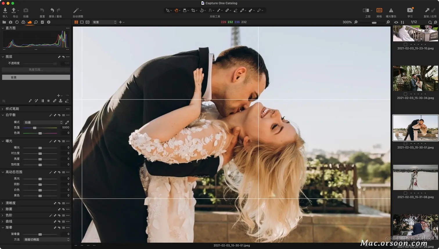The height and width of the screenshot is (249, 439).
Task: Select the linear gradient mask icon
Action: [x=42, y=101]
